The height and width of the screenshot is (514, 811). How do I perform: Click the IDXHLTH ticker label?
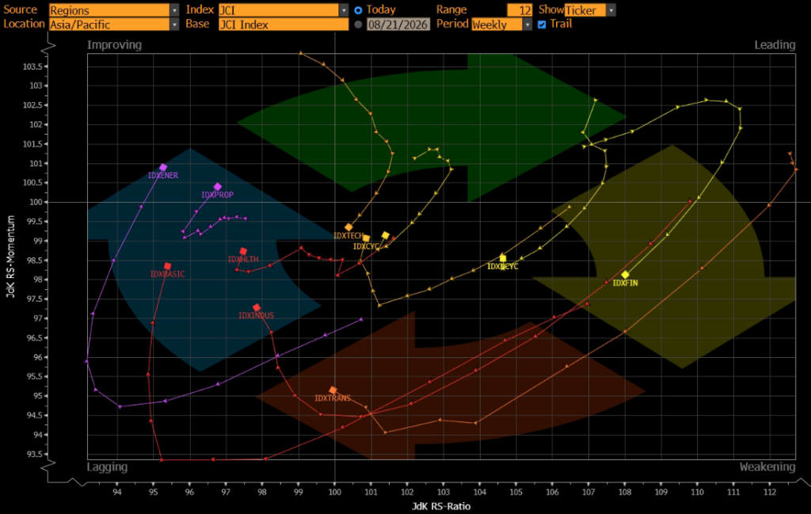pos(243,260)
